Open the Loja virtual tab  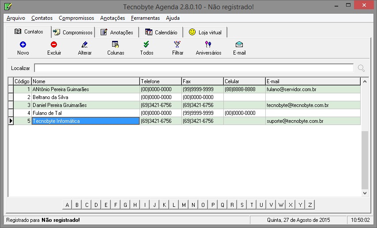tap(205, 32)
